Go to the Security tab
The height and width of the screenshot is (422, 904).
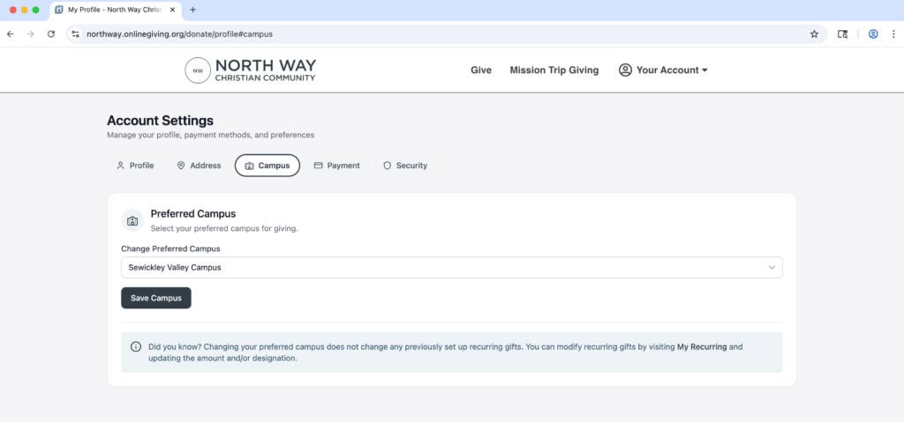point(404,166)
